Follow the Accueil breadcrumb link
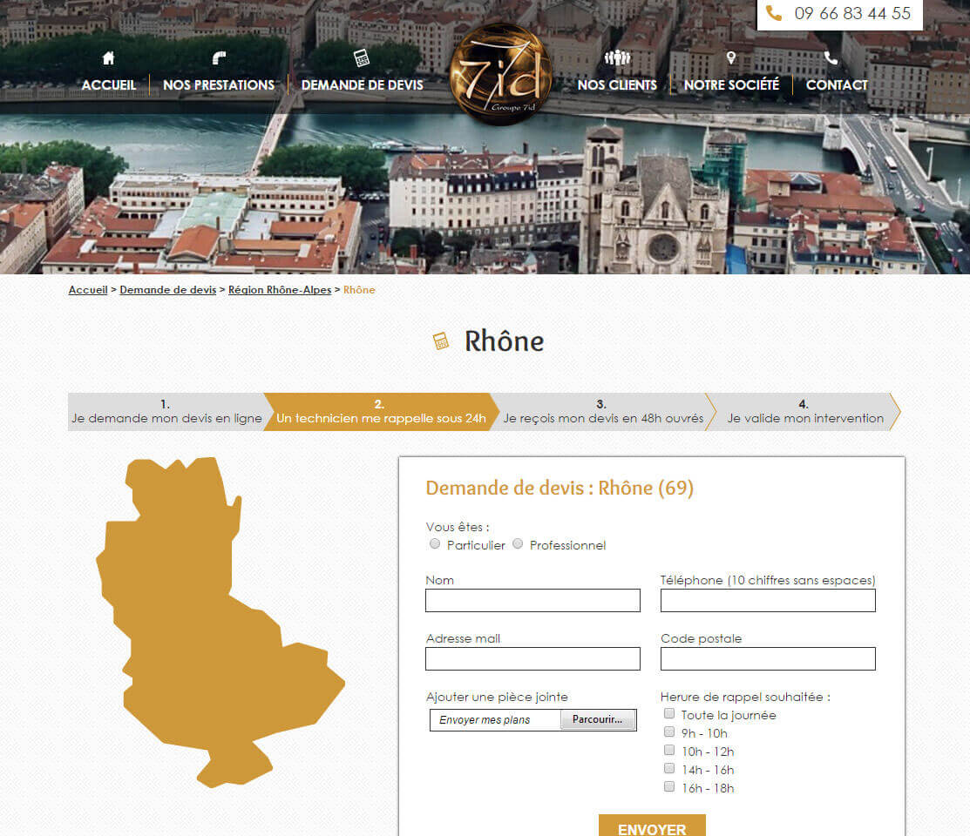 pos(88,290)
